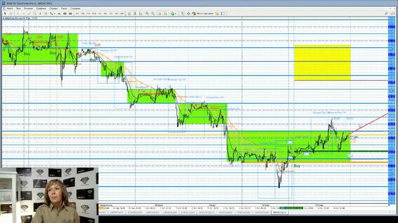The width and height of the screenshot is (398, 223).
Task: Select the Equidistant Channel tool
Action: pyautogui.click(x=35, y=14)
